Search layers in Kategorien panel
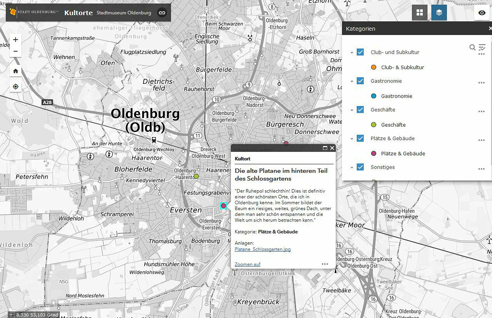 point(472,47)
